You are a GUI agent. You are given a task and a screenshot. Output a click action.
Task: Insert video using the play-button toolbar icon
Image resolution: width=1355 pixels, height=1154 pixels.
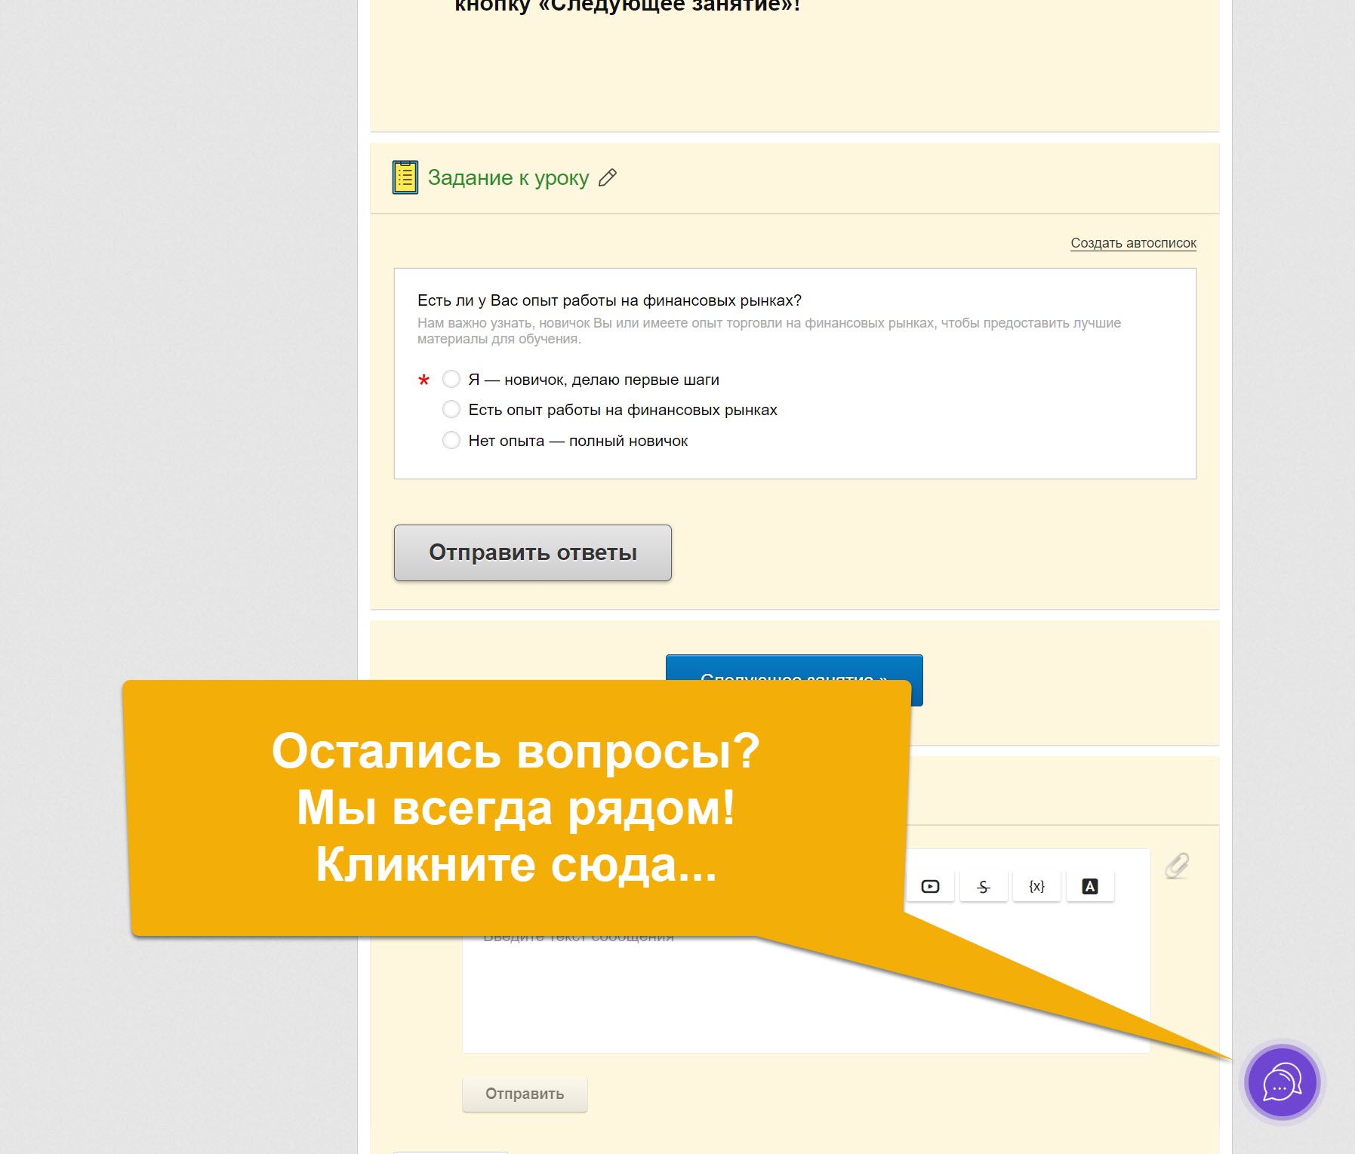[930, 887]
